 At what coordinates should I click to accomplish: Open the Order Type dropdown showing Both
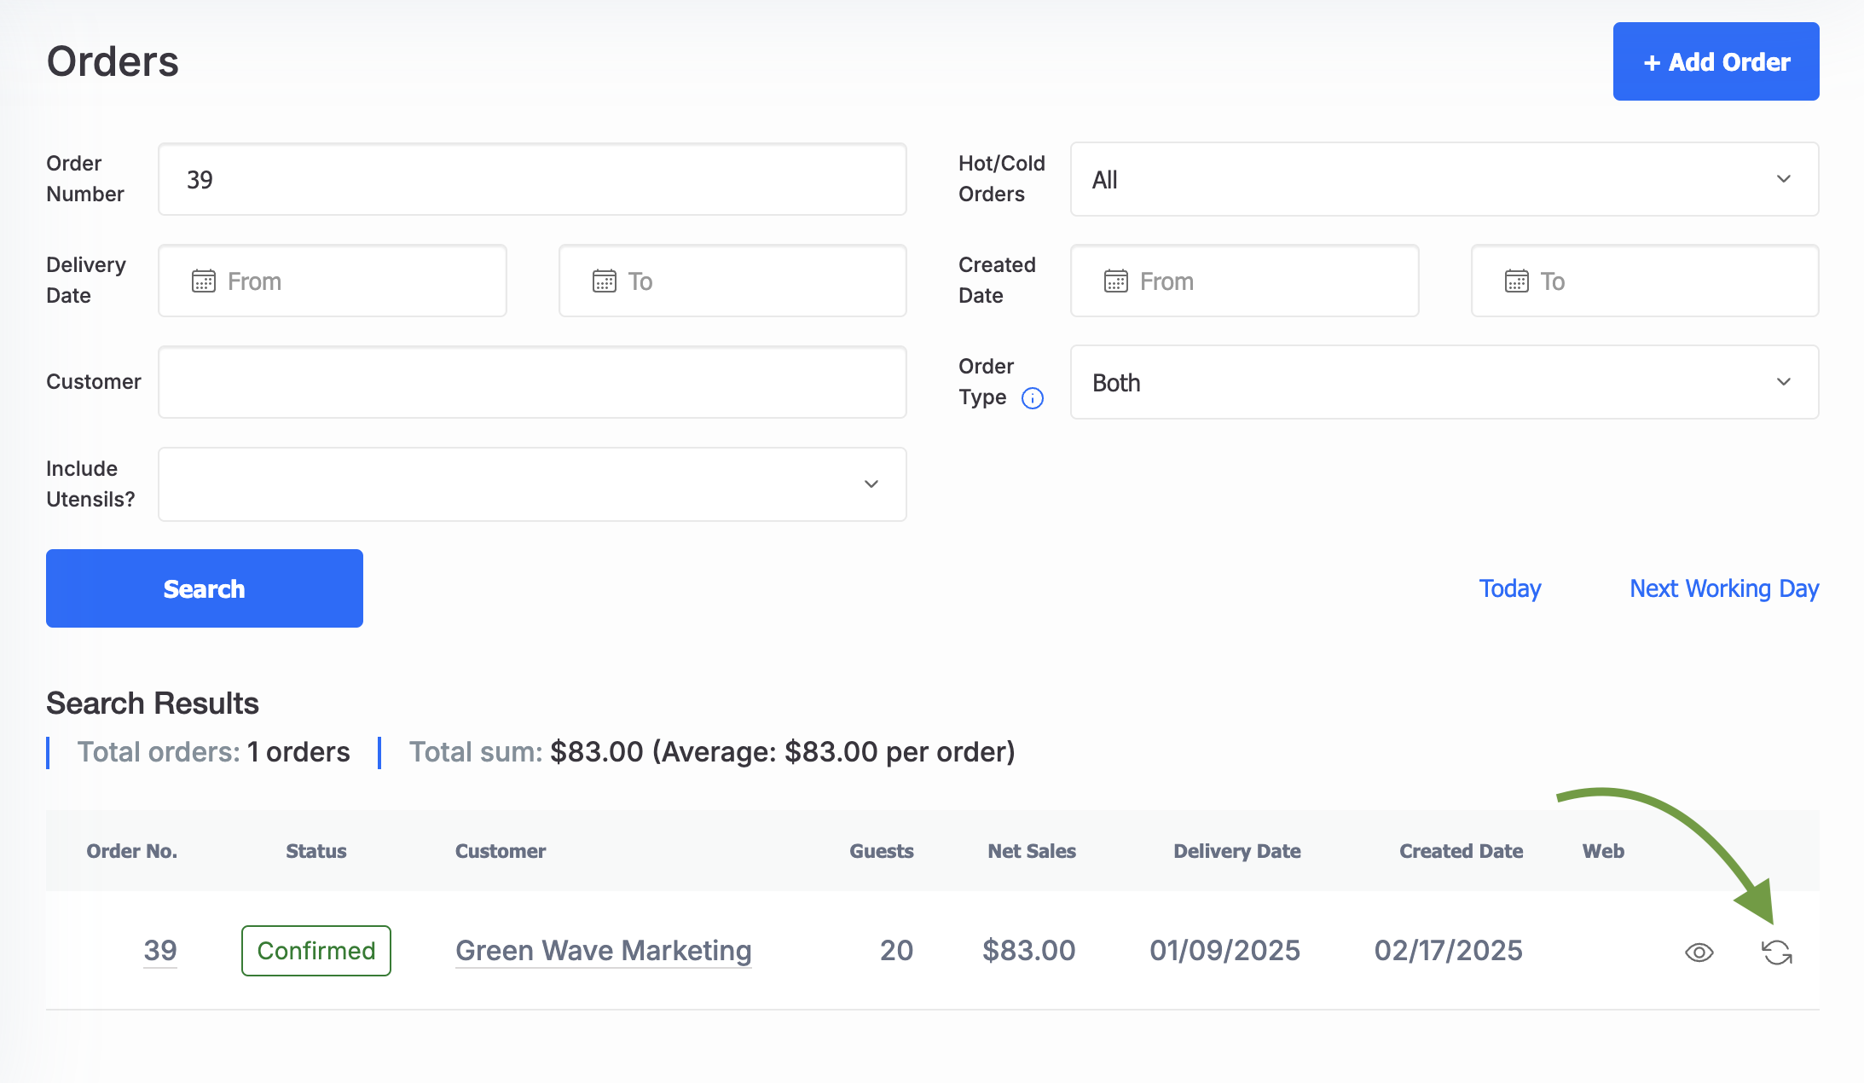pyautogui.click(x=1444, y=382)
